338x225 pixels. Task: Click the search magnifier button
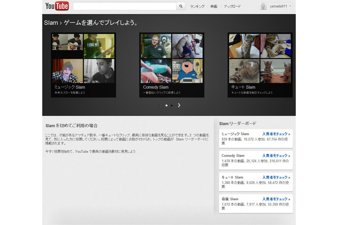coord(181,6)
